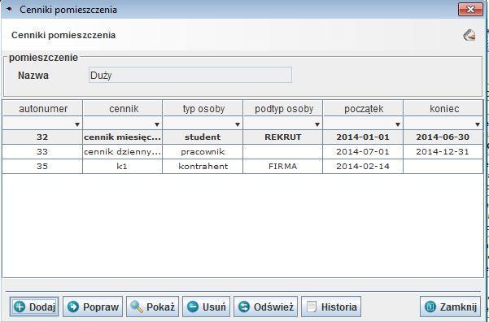
Task: Click the cennik cell 'k1'
Action: click(x=123, y=167)
